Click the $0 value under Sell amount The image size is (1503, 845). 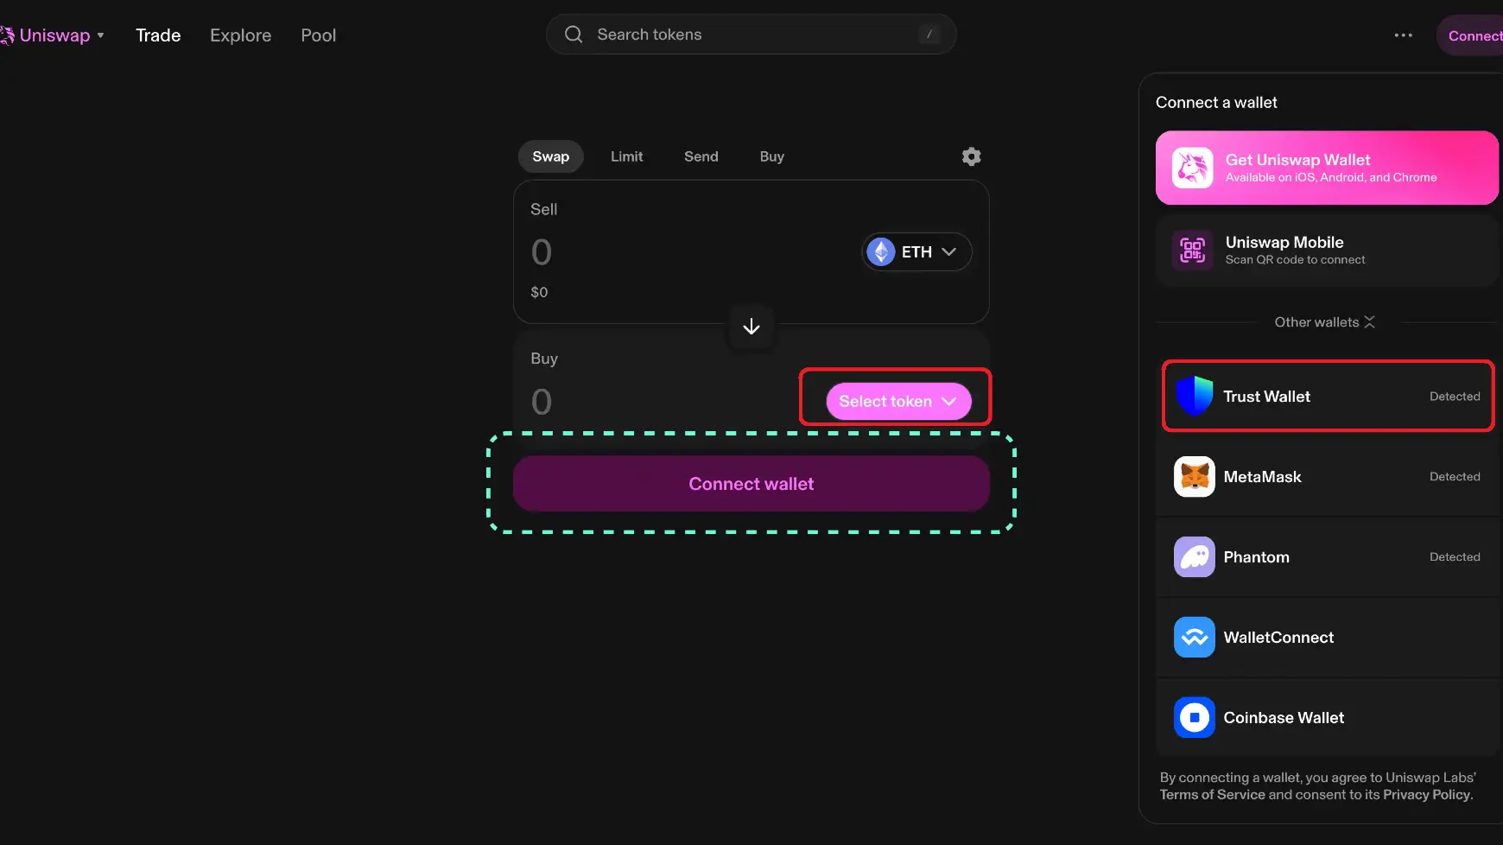539,292
